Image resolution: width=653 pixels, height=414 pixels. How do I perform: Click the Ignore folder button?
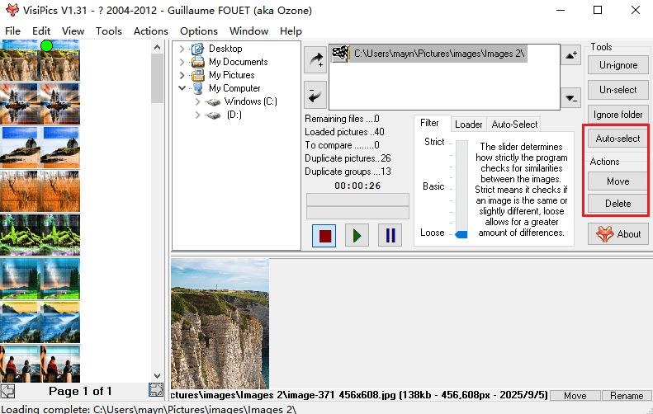click(618, 115)
